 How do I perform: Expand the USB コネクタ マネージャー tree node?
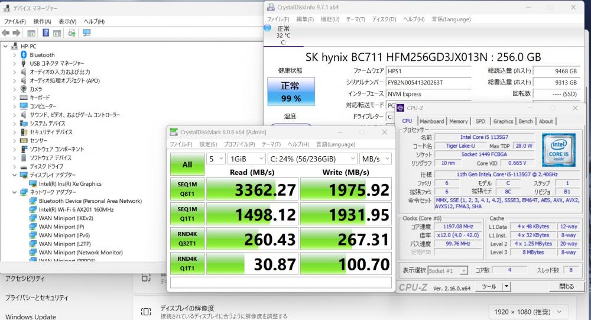(x=15, y=63)
